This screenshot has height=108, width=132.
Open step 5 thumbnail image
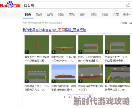(x=37, y=74)
